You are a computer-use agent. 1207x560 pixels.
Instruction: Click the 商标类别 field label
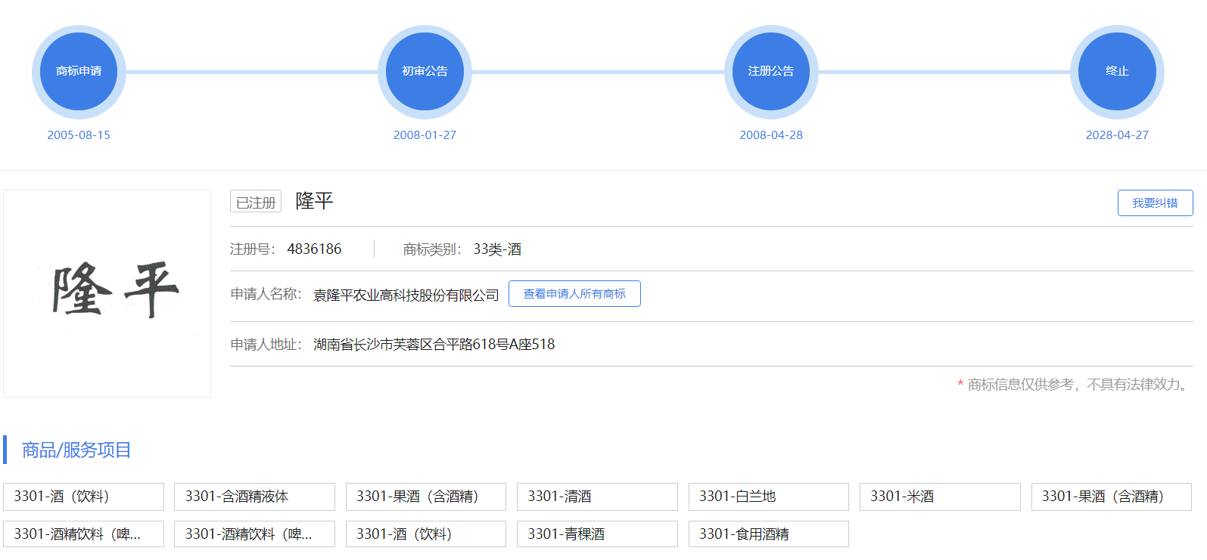(432, 249)
